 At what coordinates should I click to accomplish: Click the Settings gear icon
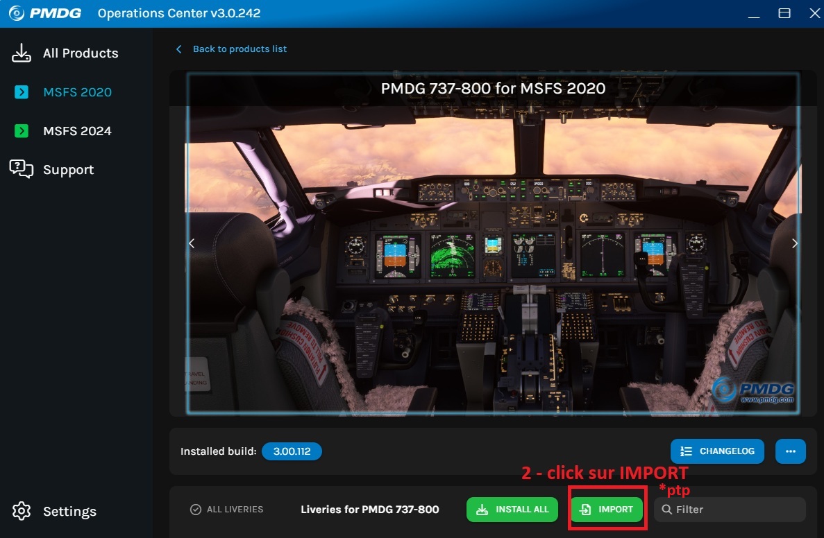[x=22, y=511]
